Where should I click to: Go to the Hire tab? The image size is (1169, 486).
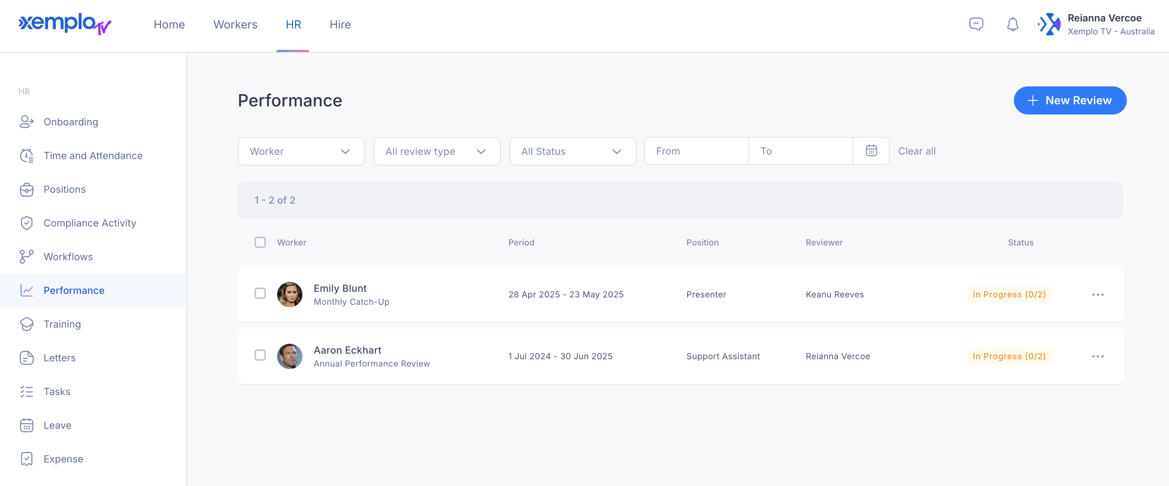[x=340, y=25]
